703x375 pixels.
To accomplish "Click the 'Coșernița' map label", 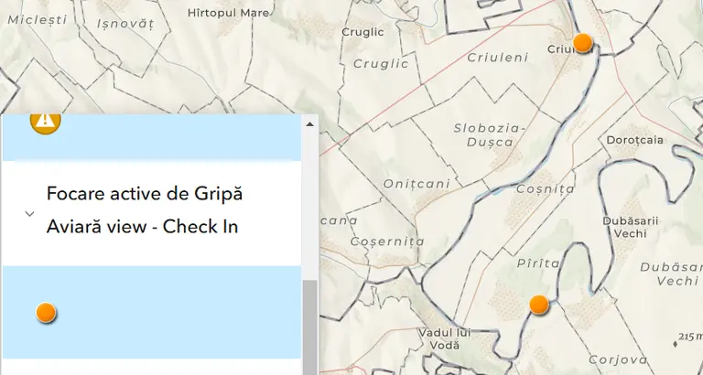I will tap(387, 241).
